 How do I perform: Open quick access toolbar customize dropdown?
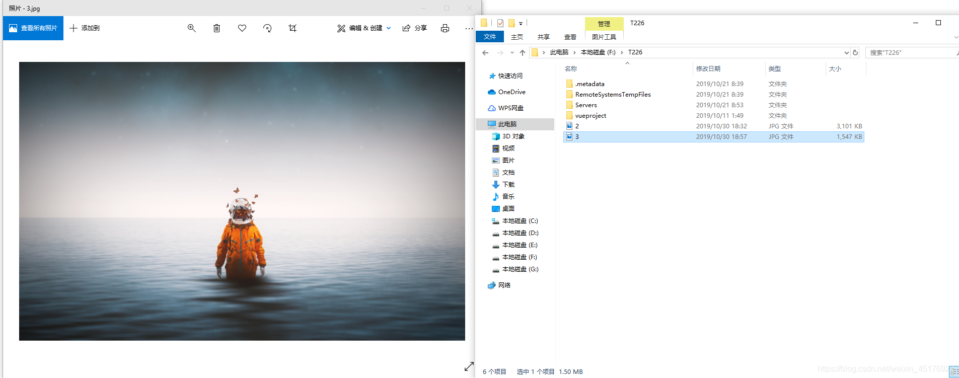point(521,23)
